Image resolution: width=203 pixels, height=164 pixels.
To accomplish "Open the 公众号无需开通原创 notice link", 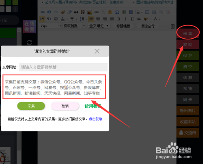I will click(x=85, y=2).
